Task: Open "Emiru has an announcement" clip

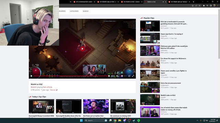Action: coord(170,83)
